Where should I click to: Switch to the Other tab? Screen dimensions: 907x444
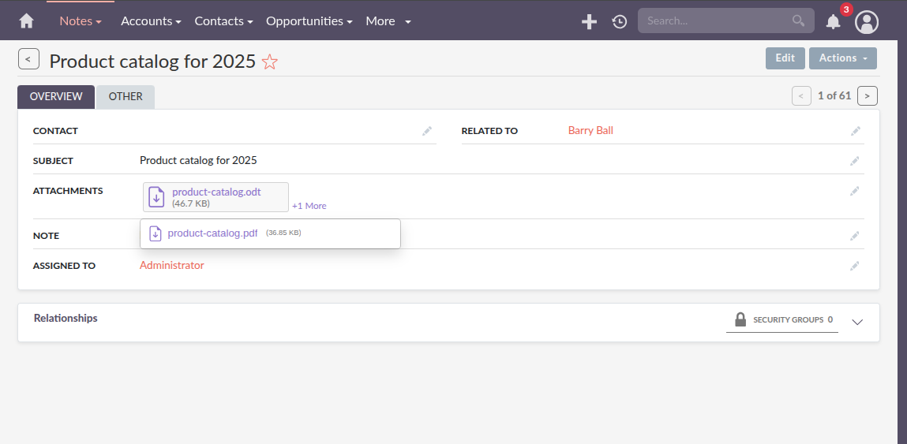coord(126,97)
